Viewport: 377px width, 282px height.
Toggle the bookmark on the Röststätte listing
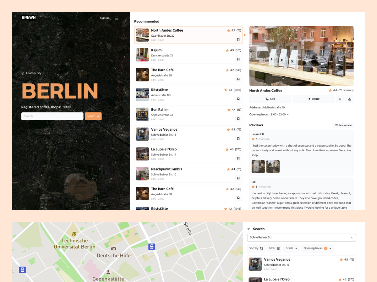238,99
